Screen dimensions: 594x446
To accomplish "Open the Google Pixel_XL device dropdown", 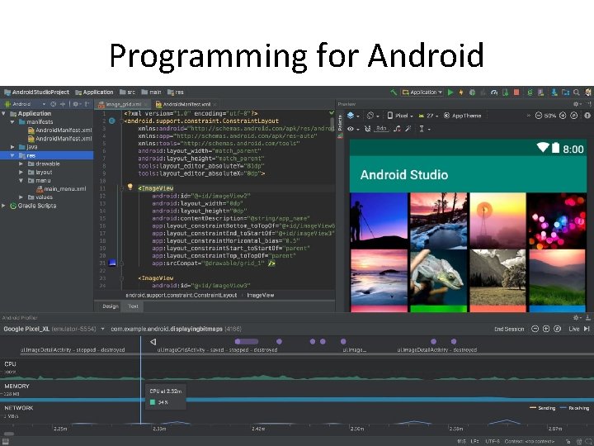I will coord(54,329).
